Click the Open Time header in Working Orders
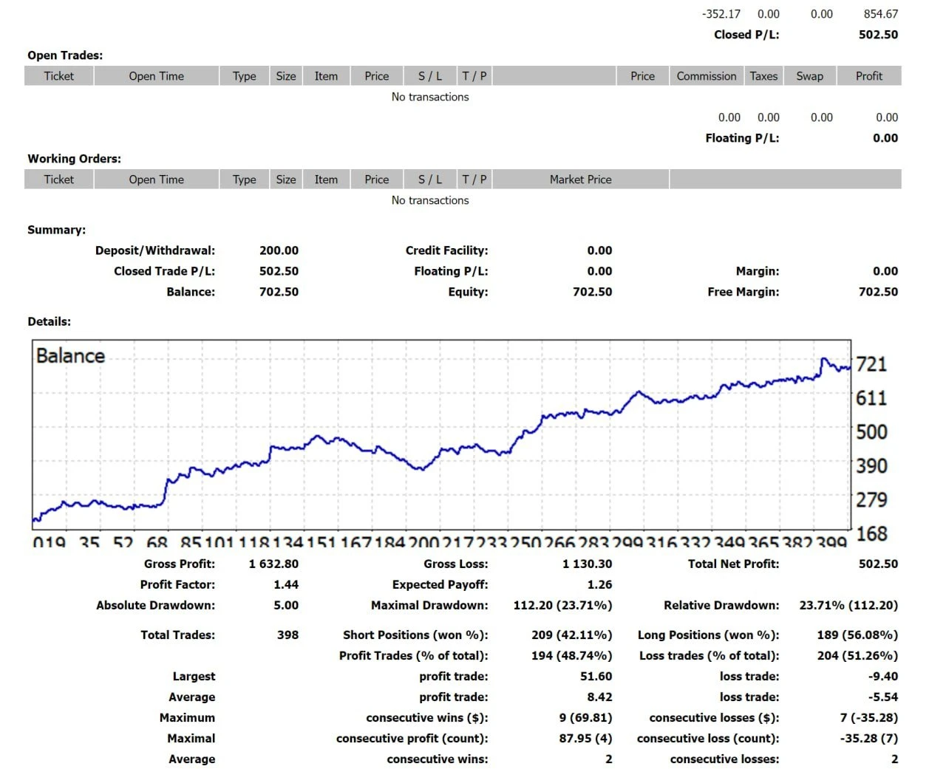 coord(156,180)
